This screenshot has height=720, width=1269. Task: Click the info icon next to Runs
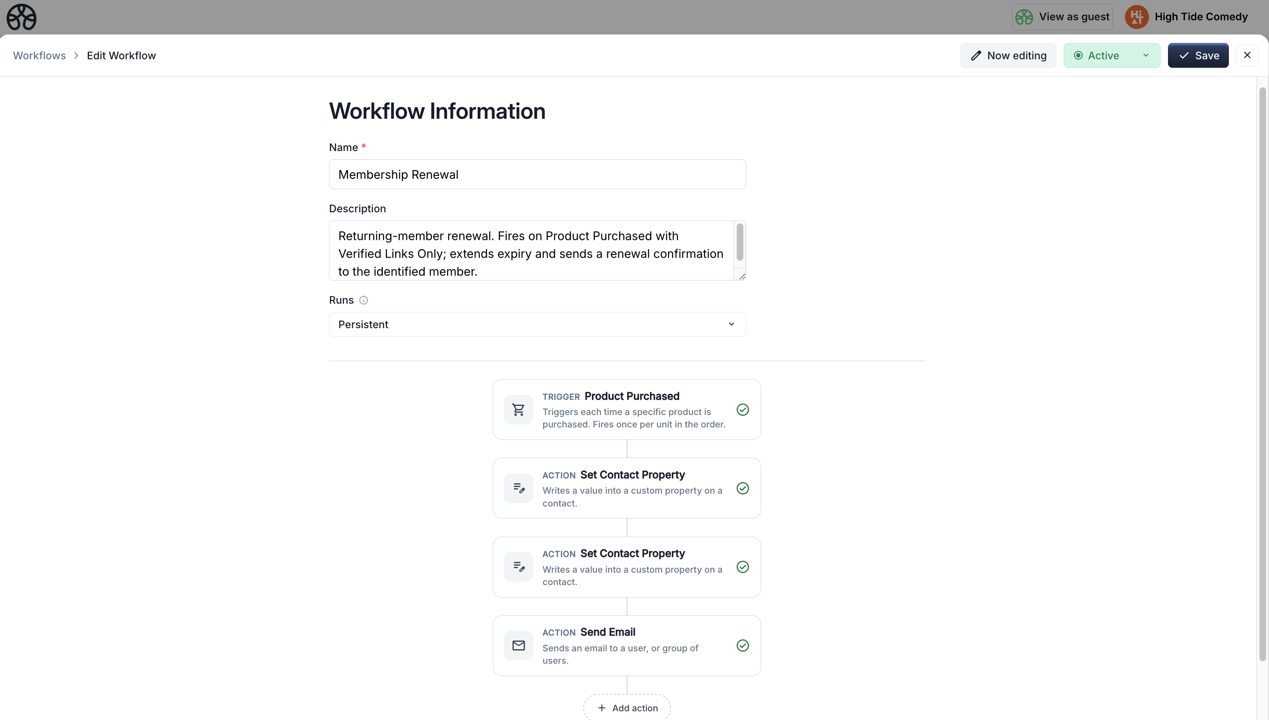tap(364, 300)
